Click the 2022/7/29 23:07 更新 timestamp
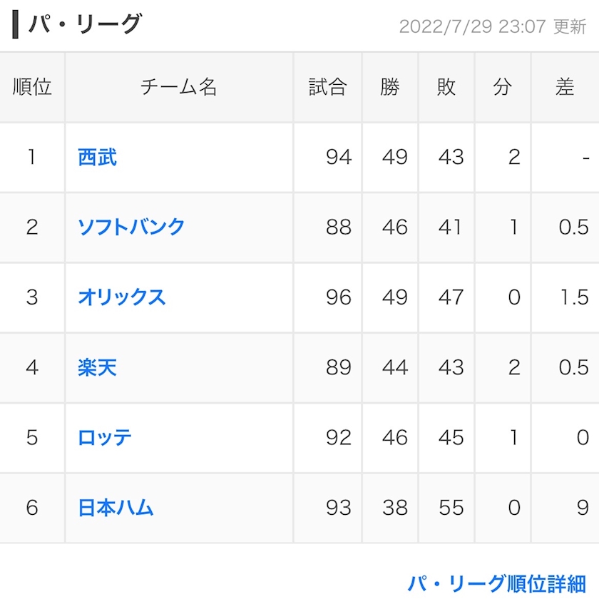 coord(493,27)
